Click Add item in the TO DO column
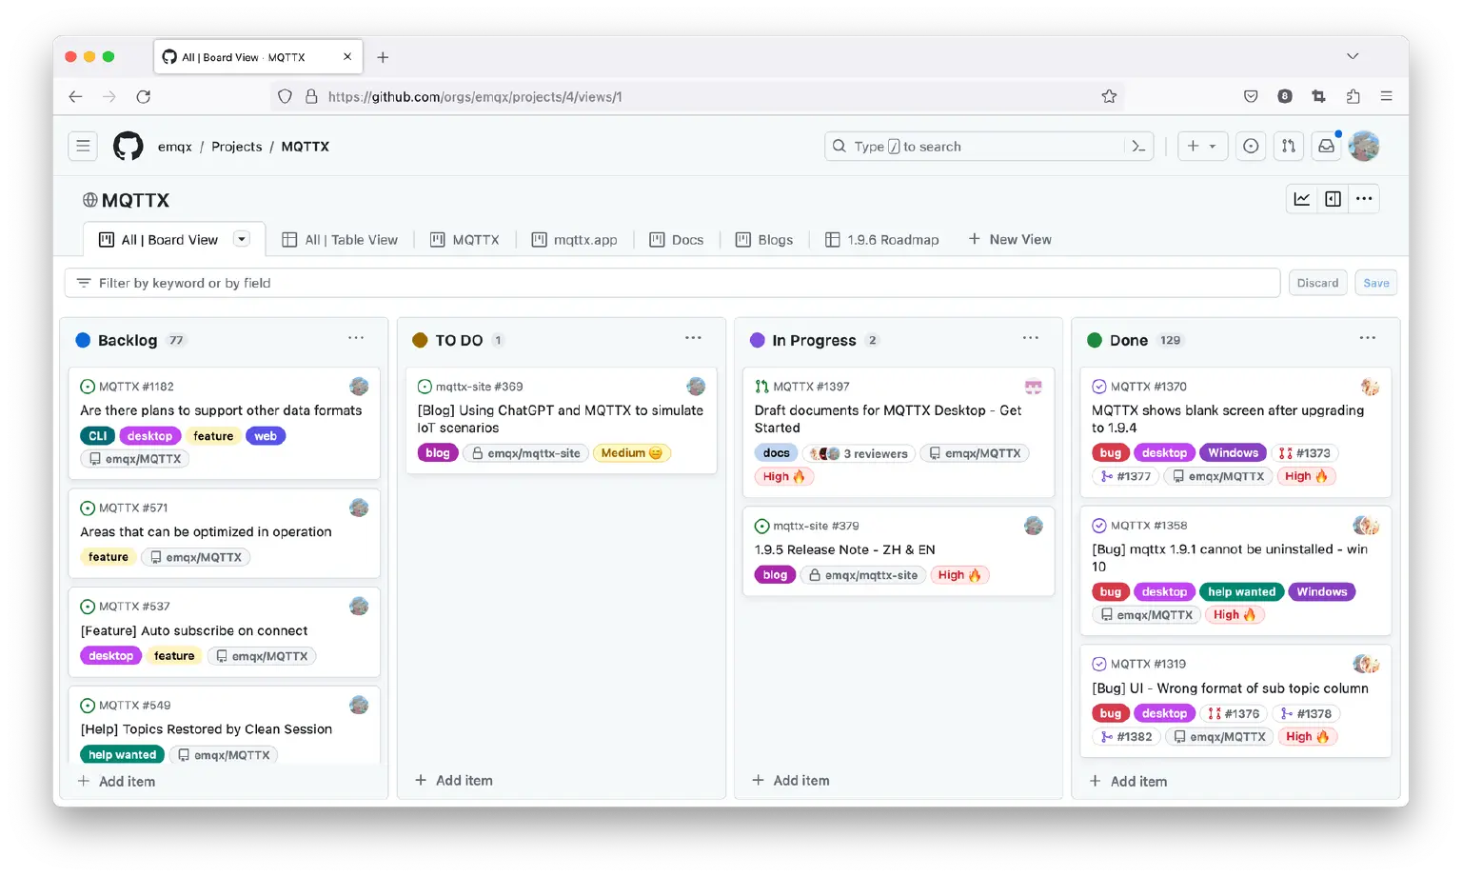The image size is (1462, 877). [x=454, y=779]
